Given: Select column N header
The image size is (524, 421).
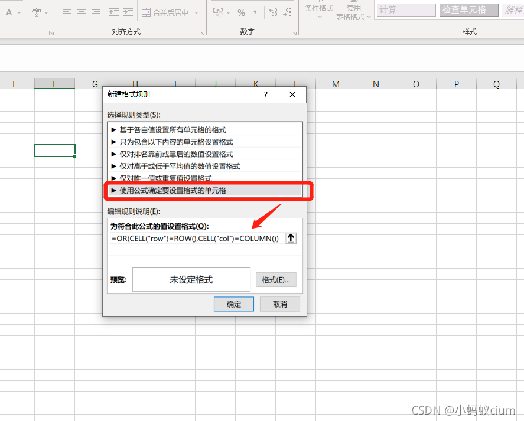Looking at the screenshot, I should pyautogui.click(x=376, y=84).
